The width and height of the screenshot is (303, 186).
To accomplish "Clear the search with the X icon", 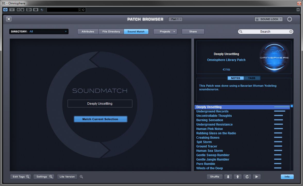I will point(291,31).
